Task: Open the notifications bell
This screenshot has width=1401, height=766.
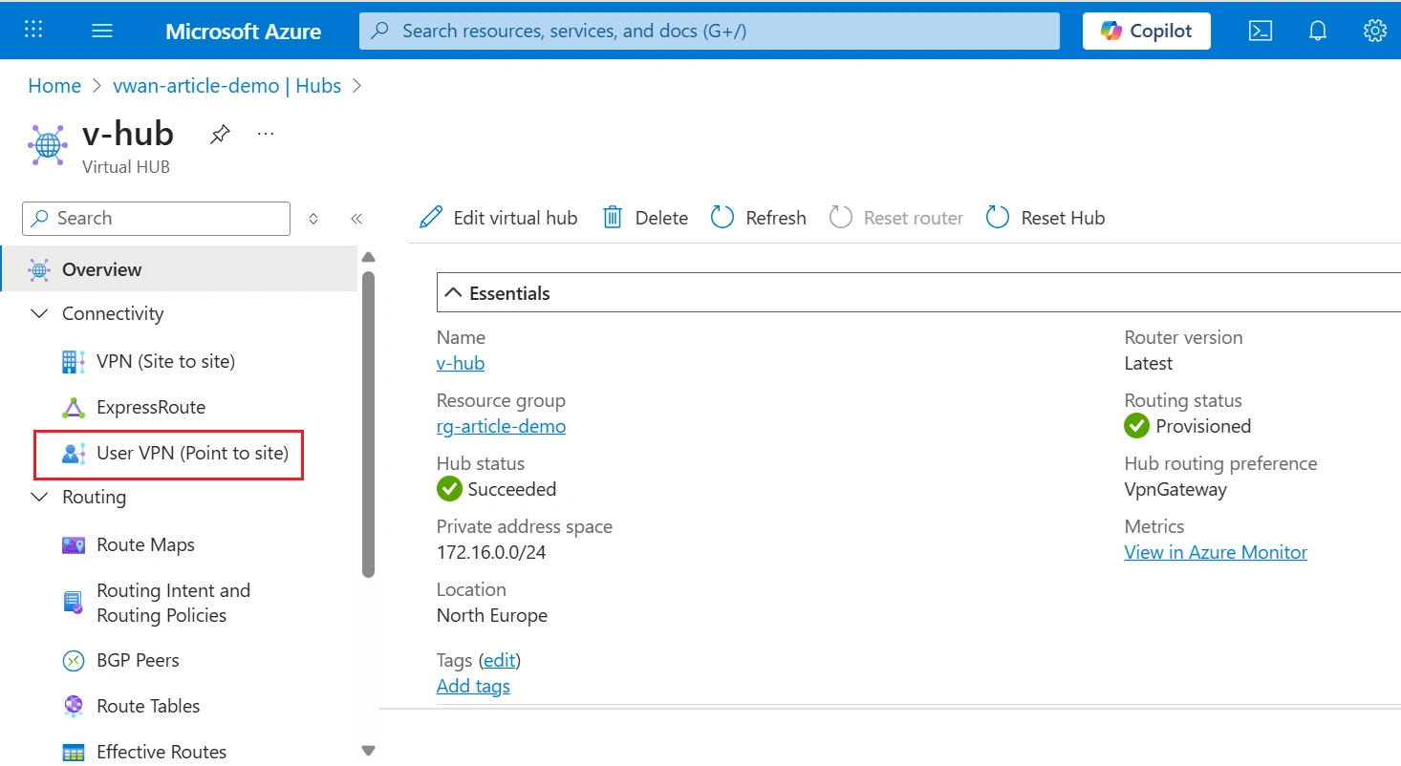Action: point(1318,31)
